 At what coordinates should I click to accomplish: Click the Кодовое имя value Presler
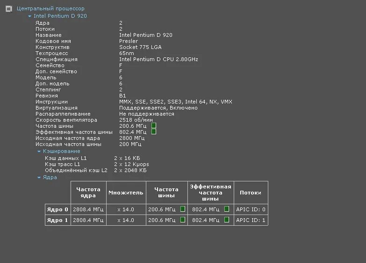click(129, 41)
